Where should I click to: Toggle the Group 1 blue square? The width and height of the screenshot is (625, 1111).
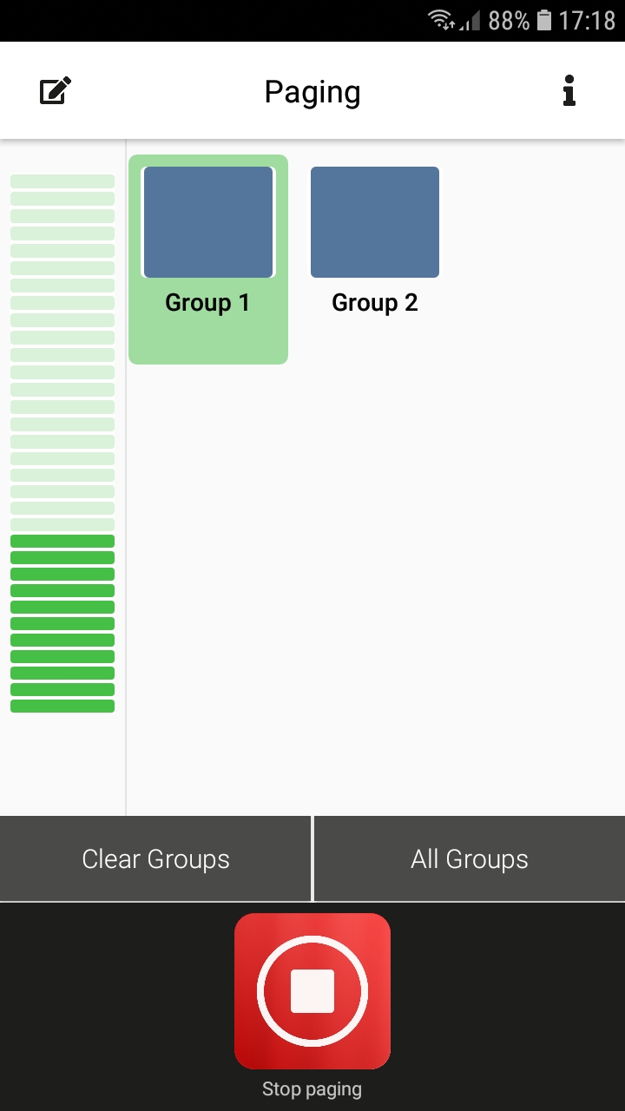pyautogui.click(x=208, y=222)
